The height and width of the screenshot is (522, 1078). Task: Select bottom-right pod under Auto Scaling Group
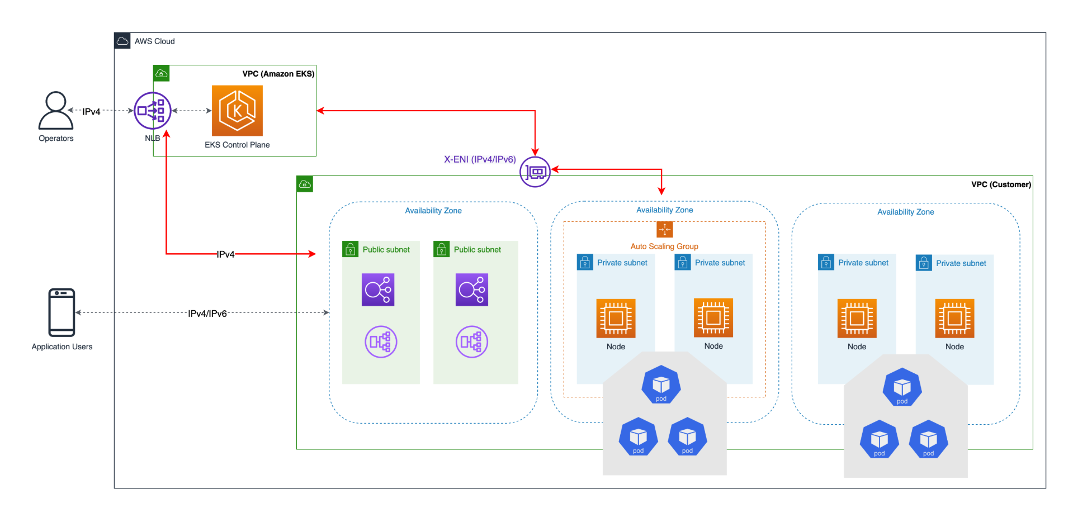point(687,436)
